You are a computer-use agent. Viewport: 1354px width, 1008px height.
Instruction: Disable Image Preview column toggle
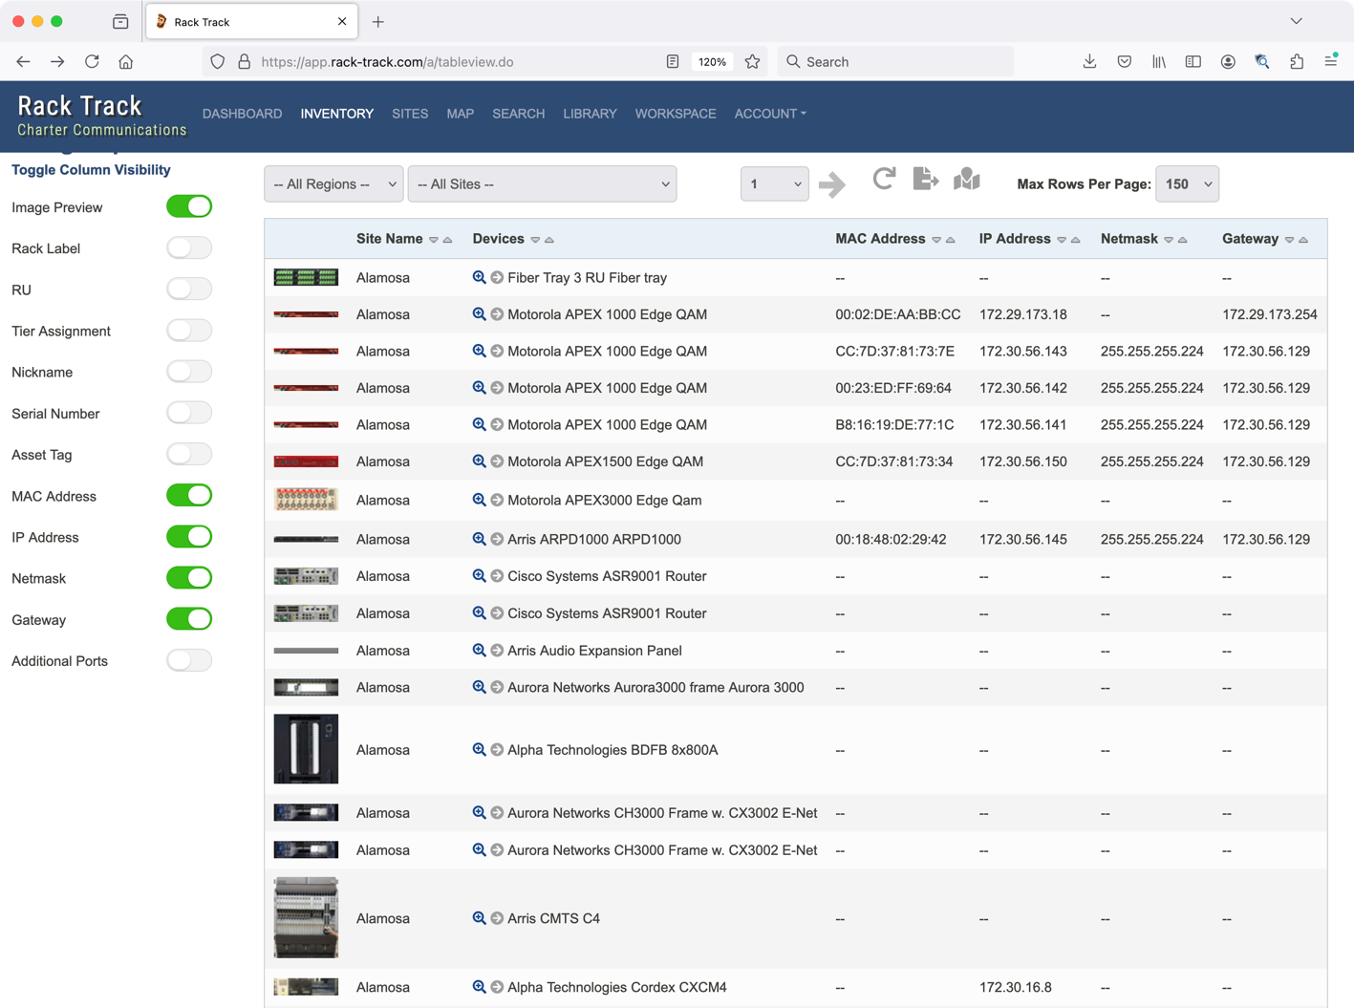pyautogui.click(x=189, y=206)
